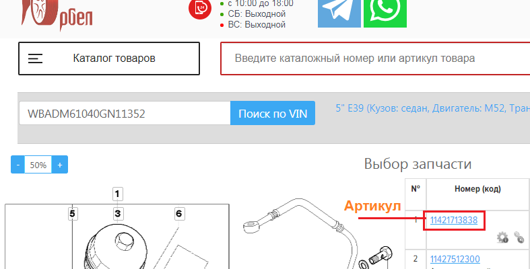The width and height of the screenshot is (530, 269).
Task: Select diagram callout number 5
Action: click(72, 213)
